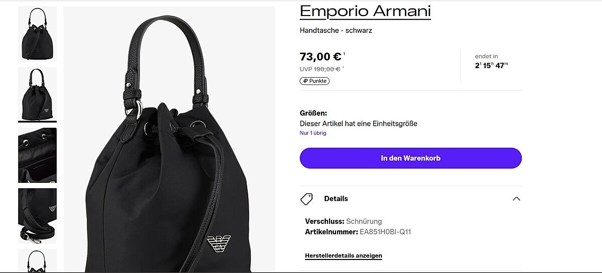Click the Nur 1 übrig stock notice
This screenshot has height=273, width=602.
coord(313,133)
